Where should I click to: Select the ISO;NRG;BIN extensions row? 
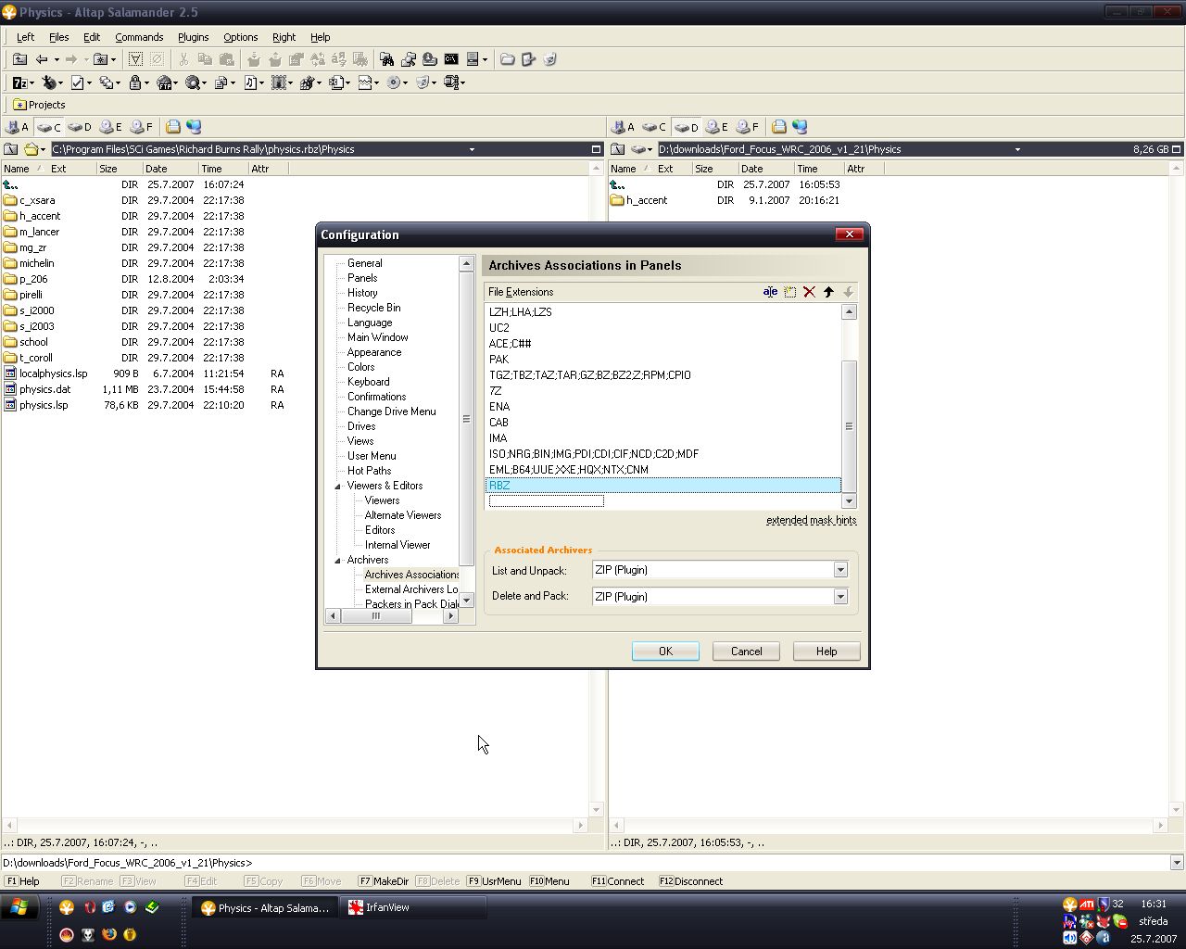pos(663,454)
